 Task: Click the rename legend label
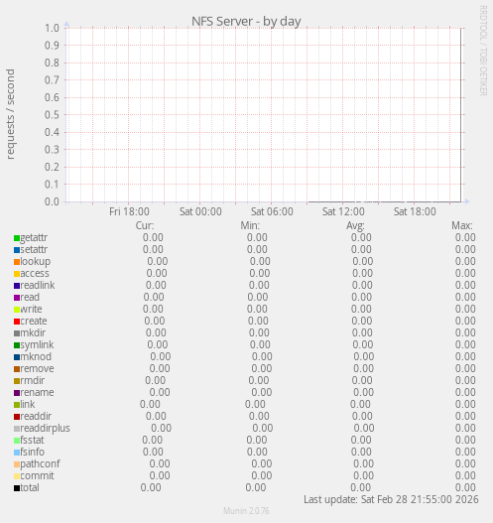[37, 393]
